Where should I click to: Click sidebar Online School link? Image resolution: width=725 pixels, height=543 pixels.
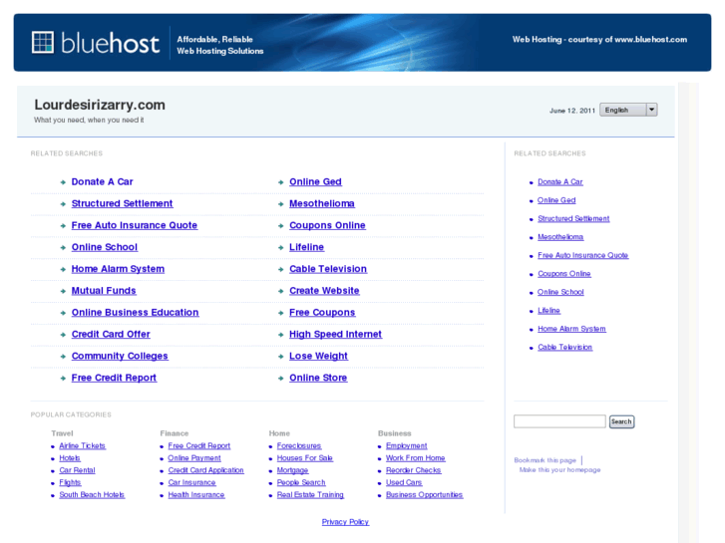coord(560,292)
